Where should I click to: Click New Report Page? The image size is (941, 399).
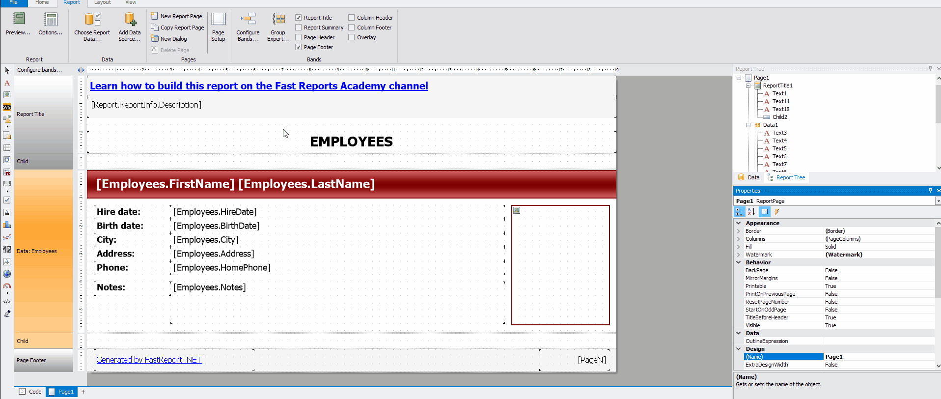click(x=176, y=16)
